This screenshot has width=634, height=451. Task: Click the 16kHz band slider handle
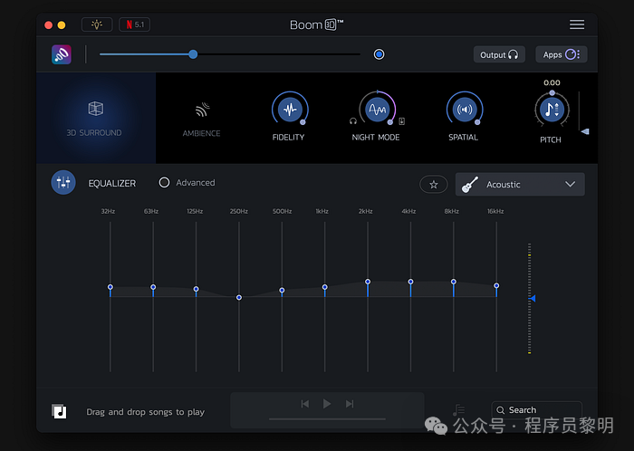click(496, 285)
